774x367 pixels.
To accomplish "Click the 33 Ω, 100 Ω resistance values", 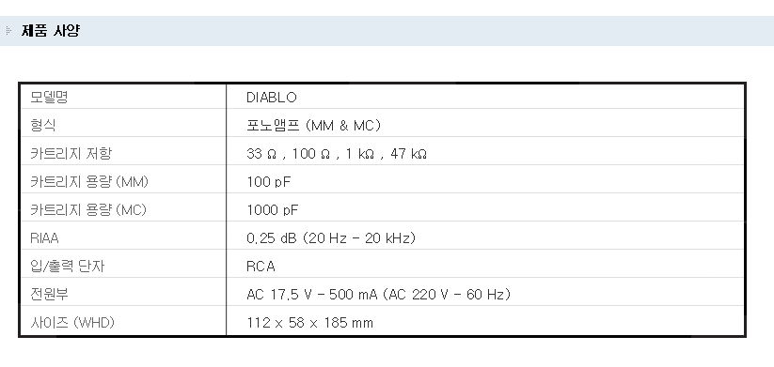I will pyautogui.click(x=337, y=154).
